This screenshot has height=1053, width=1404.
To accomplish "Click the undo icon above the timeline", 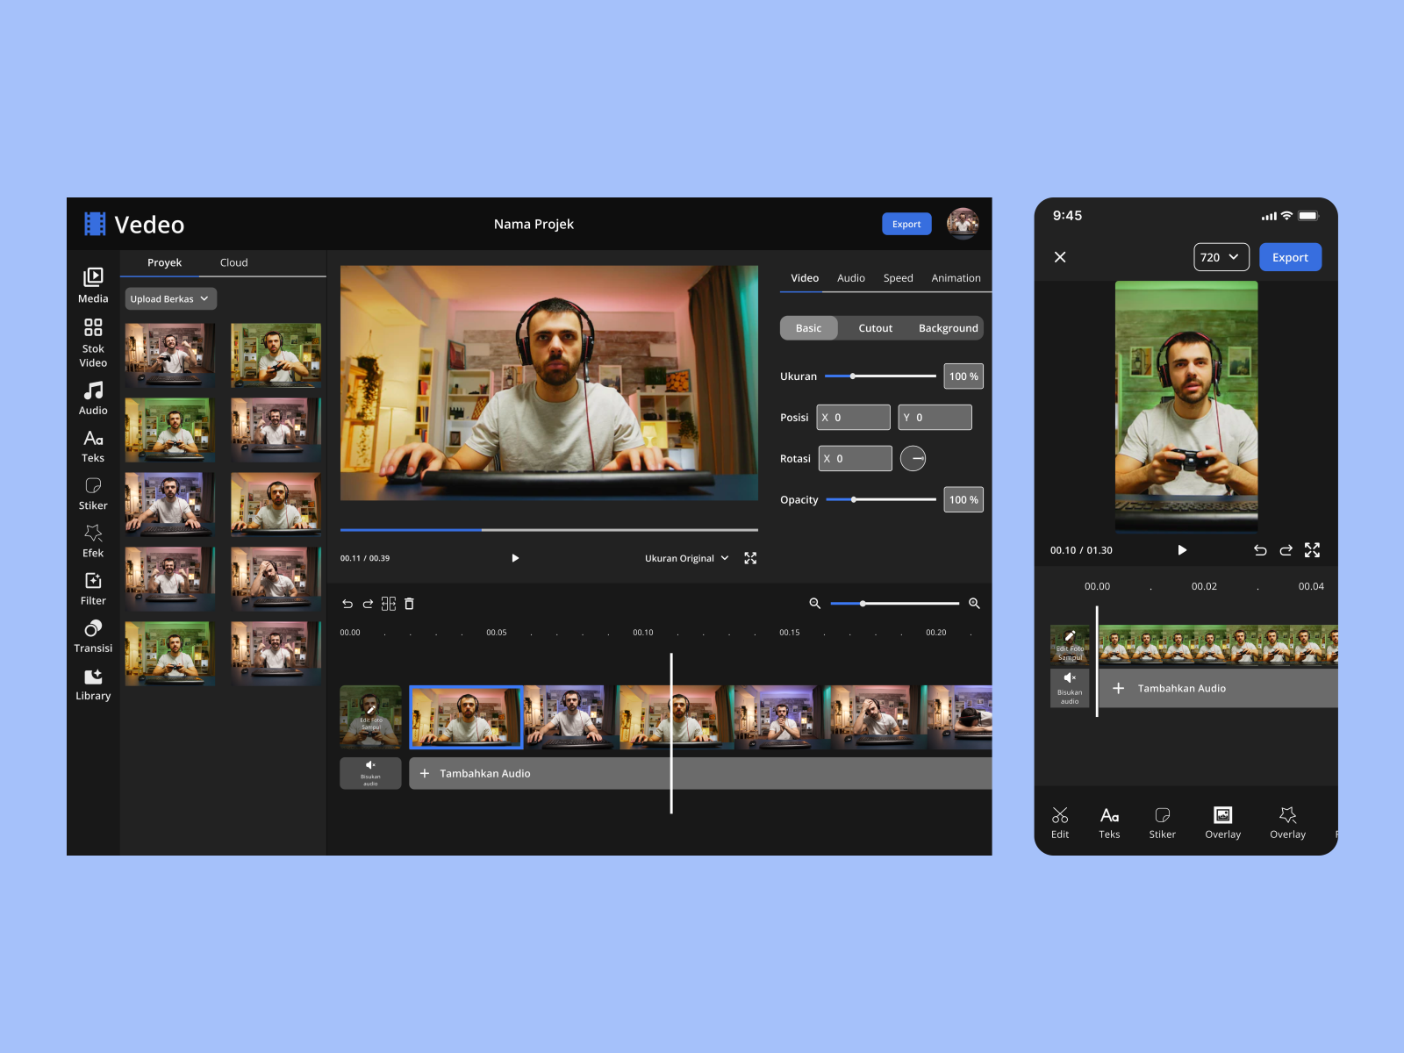I will click(x=348, y=604).
